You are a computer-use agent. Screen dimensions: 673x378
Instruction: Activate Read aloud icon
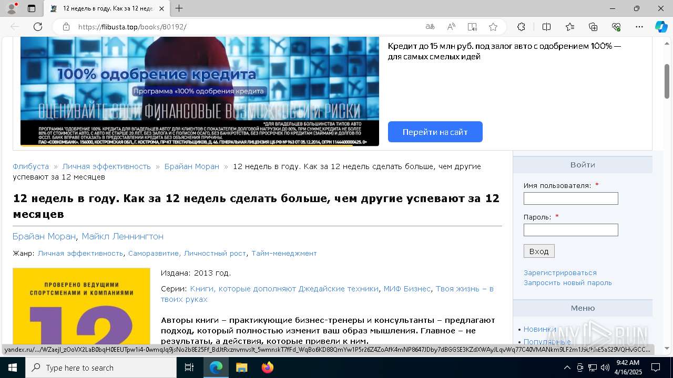[x=451, y=27]
